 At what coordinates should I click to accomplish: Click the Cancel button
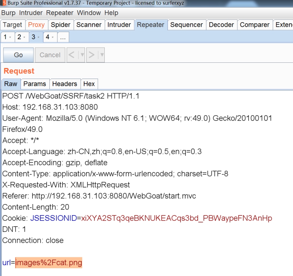coord(50,55)
